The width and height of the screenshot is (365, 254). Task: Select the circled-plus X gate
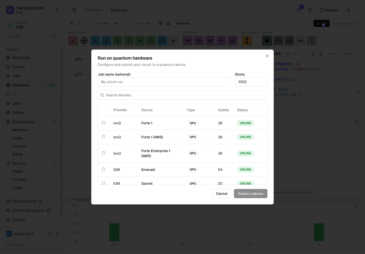(84, 41)
